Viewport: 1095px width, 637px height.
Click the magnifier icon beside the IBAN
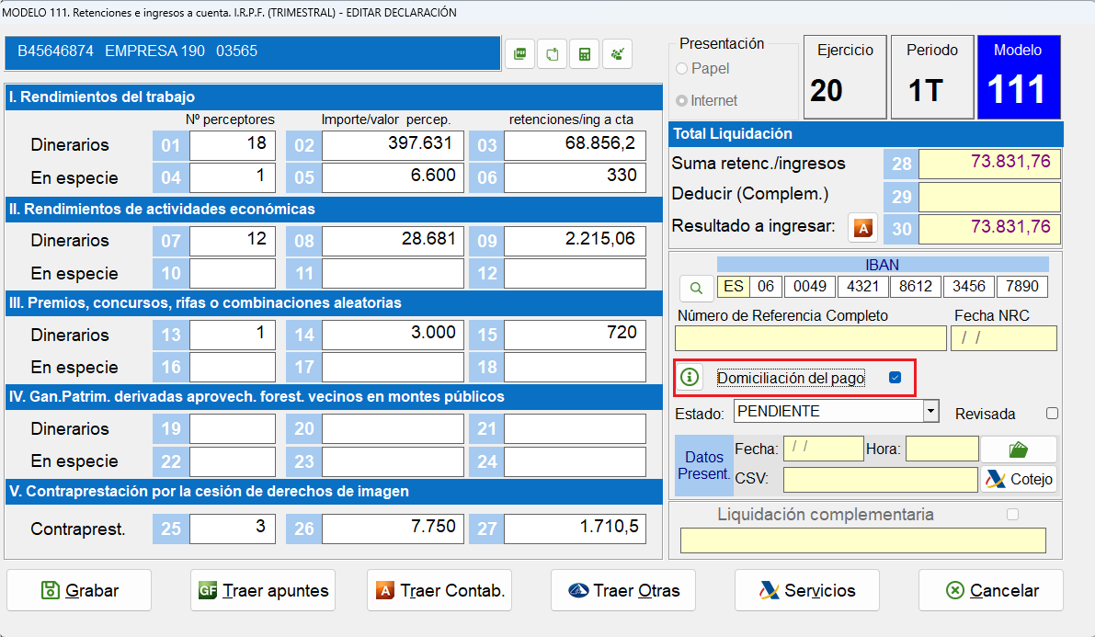696,288
